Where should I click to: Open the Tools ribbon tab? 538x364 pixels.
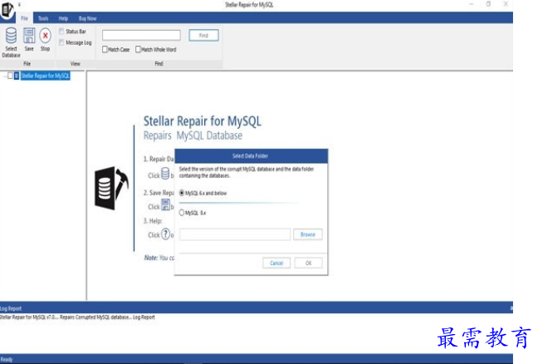(x=43, y=18)
